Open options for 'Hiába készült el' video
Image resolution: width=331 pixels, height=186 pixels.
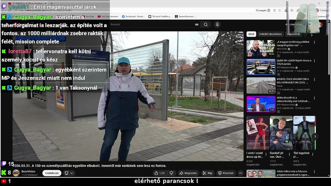coord(314,98)
